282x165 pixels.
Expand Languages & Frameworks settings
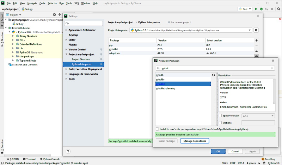66,74
